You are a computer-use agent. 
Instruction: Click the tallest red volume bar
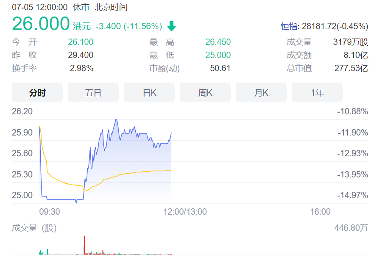click(84, 245)
